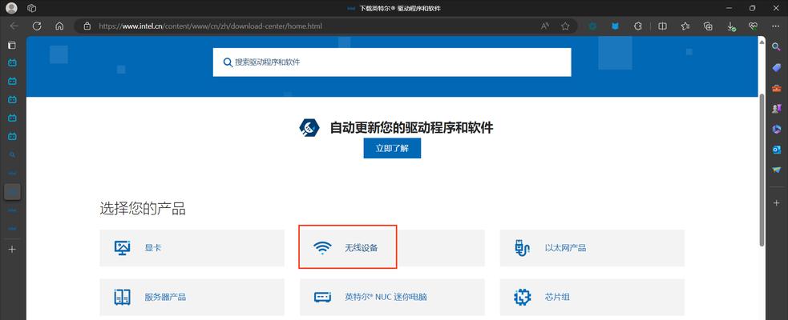
Task: Open the Collections icon
Action: tap(708, 26)
